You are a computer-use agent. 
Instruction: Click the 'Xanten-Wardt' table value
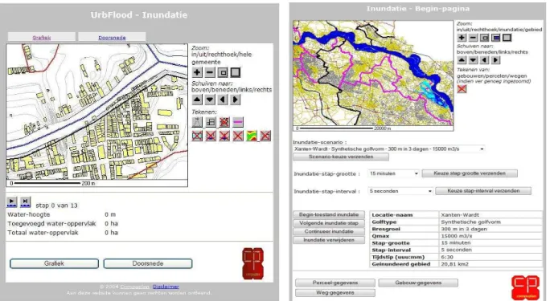(x=460, y=214)
